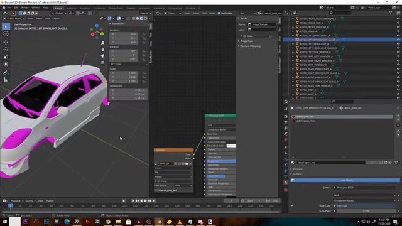Activate the 3D Cursor tool
Image resolution: width=402 pixels, height=226 pixels.
pos(6,34)
